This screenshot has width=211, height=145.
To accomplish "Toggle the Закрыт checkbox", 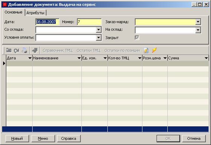I will [x=137, y=38].
